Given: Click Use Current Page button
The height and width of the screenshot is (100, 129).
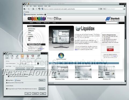Looking at the screenshot, I should point(20,69).
